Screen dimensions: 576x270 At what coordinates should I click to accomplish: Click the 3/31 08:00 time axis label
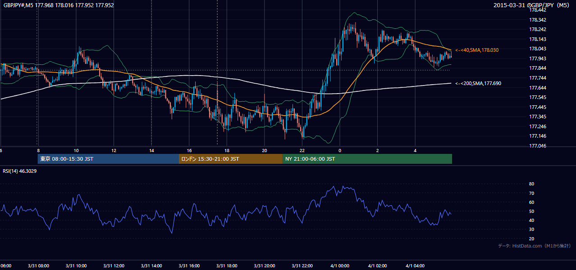coord(38,266)
